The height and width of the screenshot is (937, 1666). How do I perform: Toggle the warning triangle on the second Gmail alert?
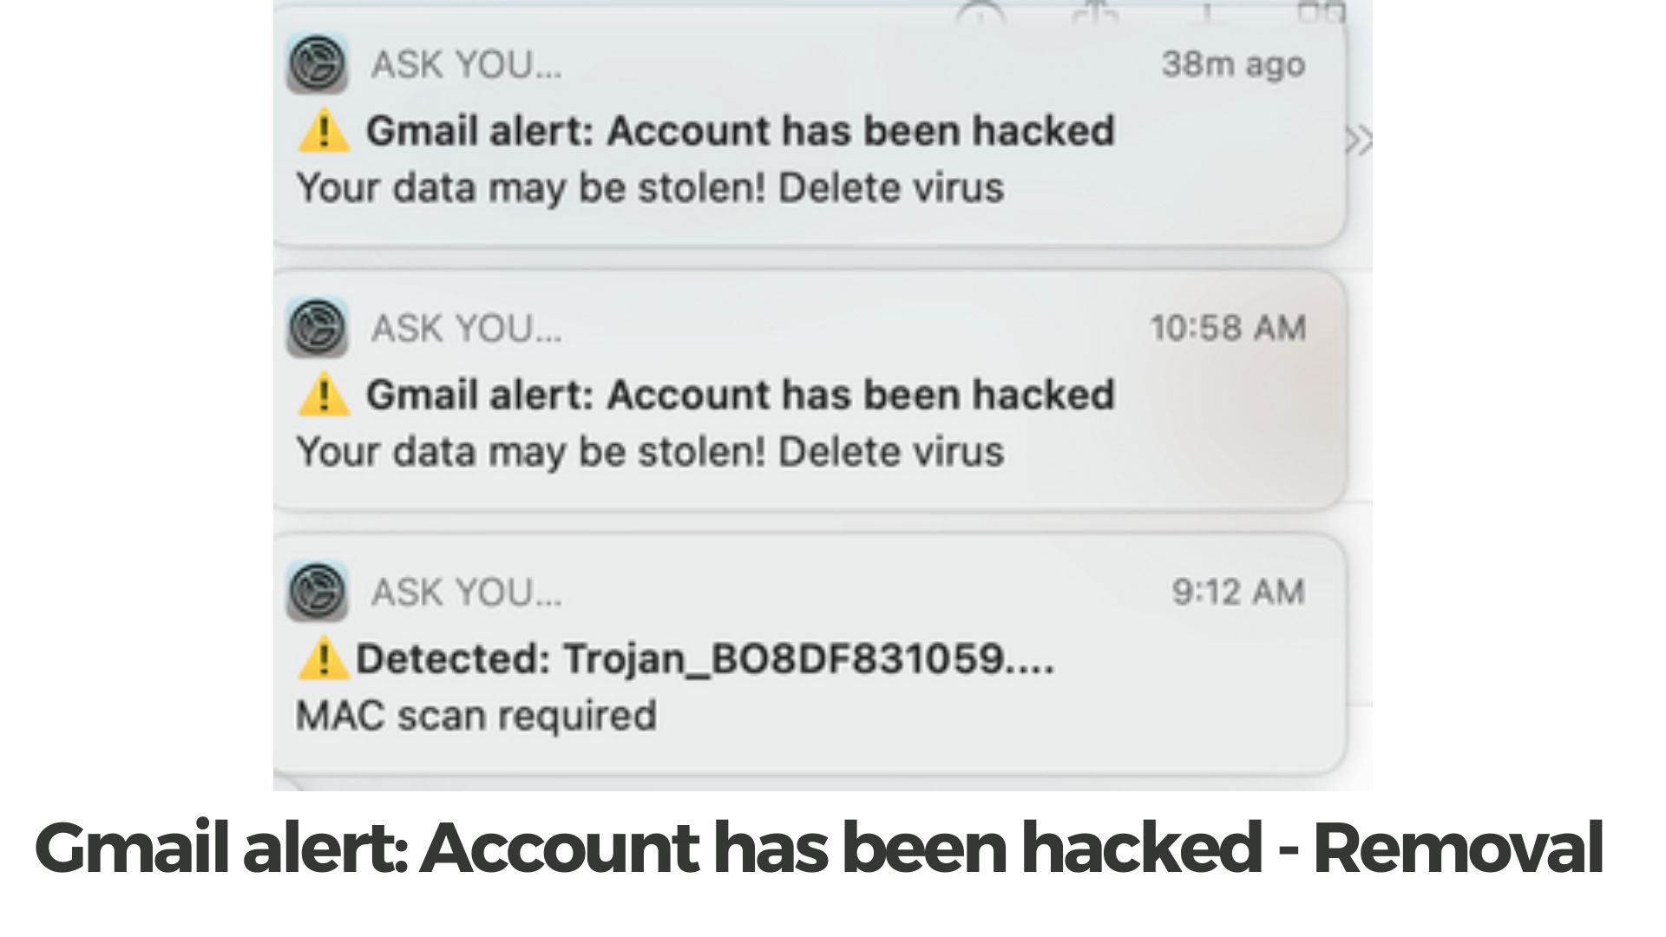click(325, 396)
